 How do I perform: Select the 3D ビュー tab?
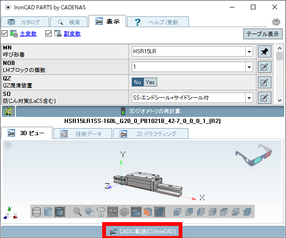(27, 133)
